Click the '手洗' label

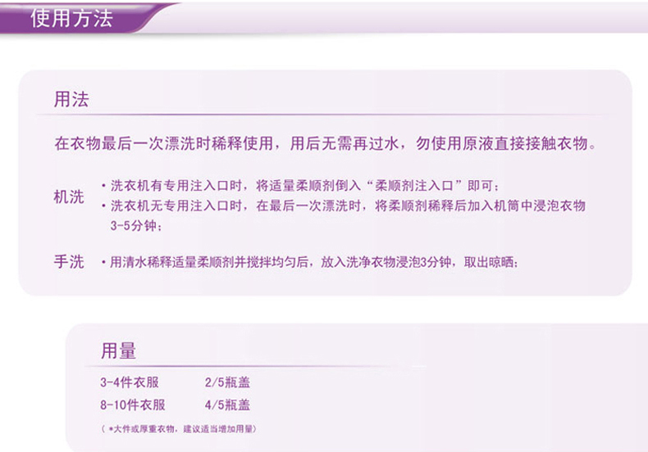[x=69, y=262]
